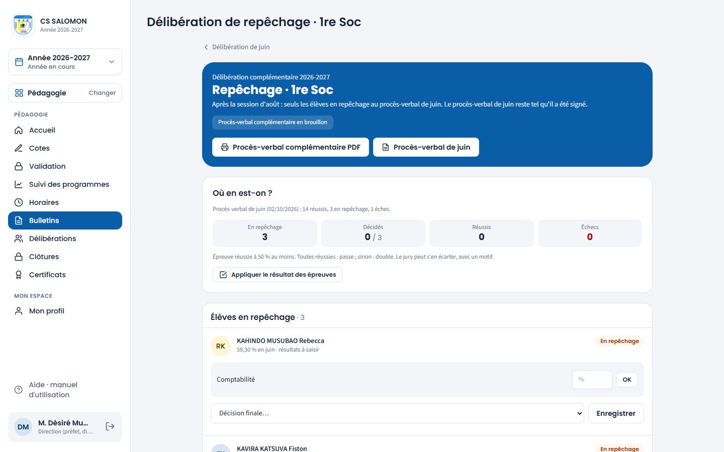Click Enregistrer for Rebecca's decision
724x452 pixels.
616,413
